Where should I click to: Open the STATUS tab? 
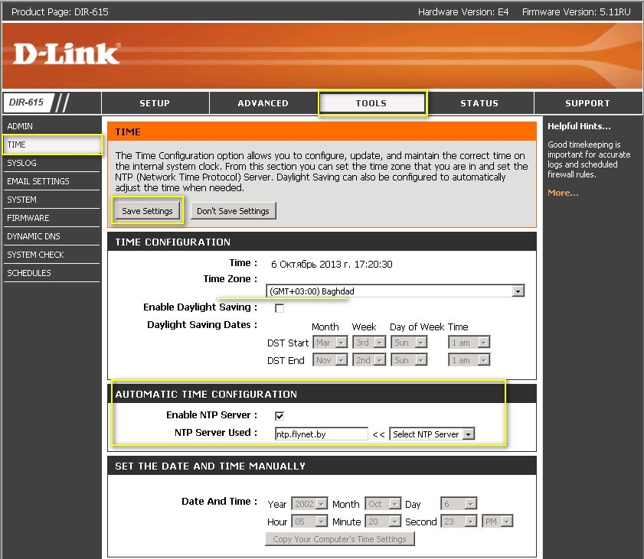coord(479,103)
